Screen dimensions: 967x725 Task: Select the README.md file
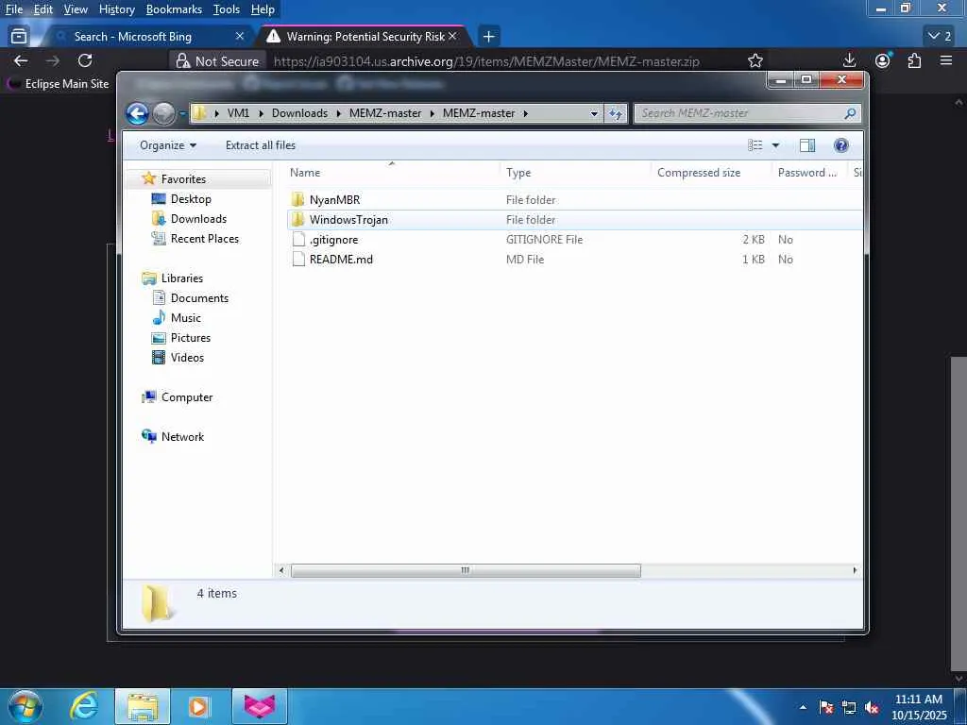(x=340, y=259)
